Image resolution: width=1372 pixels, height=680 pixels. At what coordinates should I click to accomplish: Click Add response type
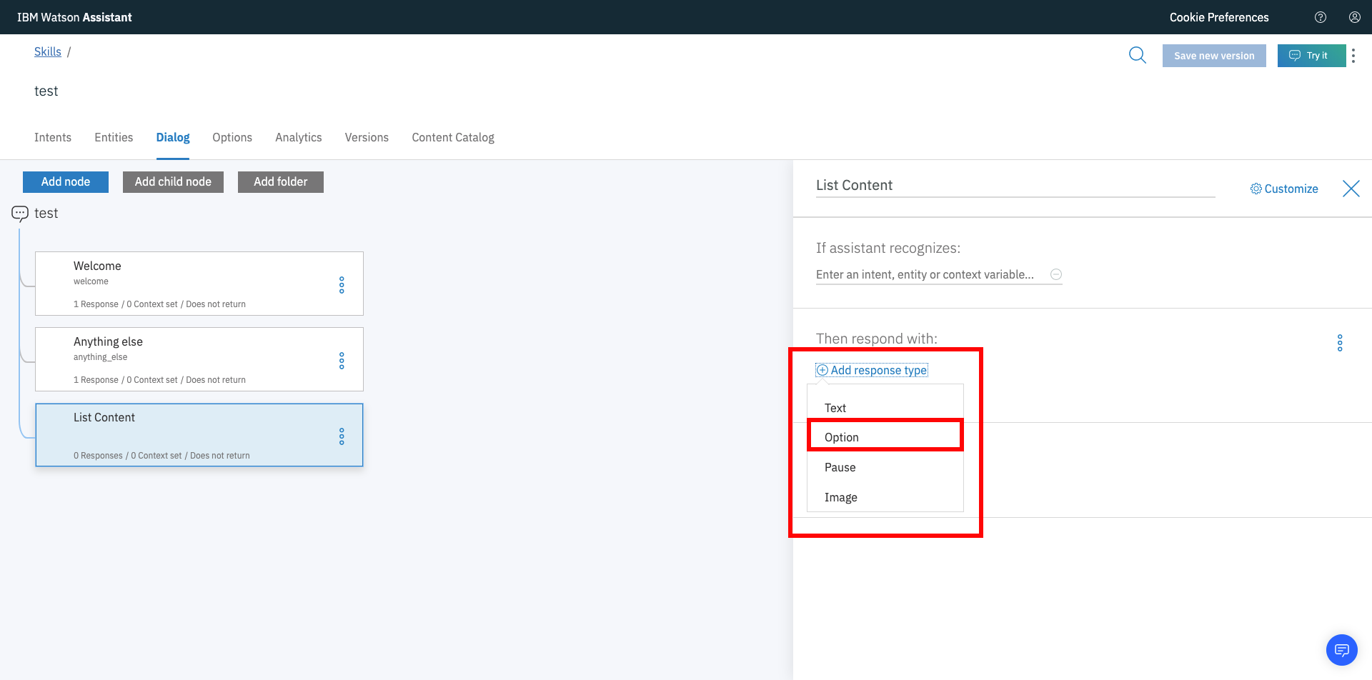tap(872, 370)
